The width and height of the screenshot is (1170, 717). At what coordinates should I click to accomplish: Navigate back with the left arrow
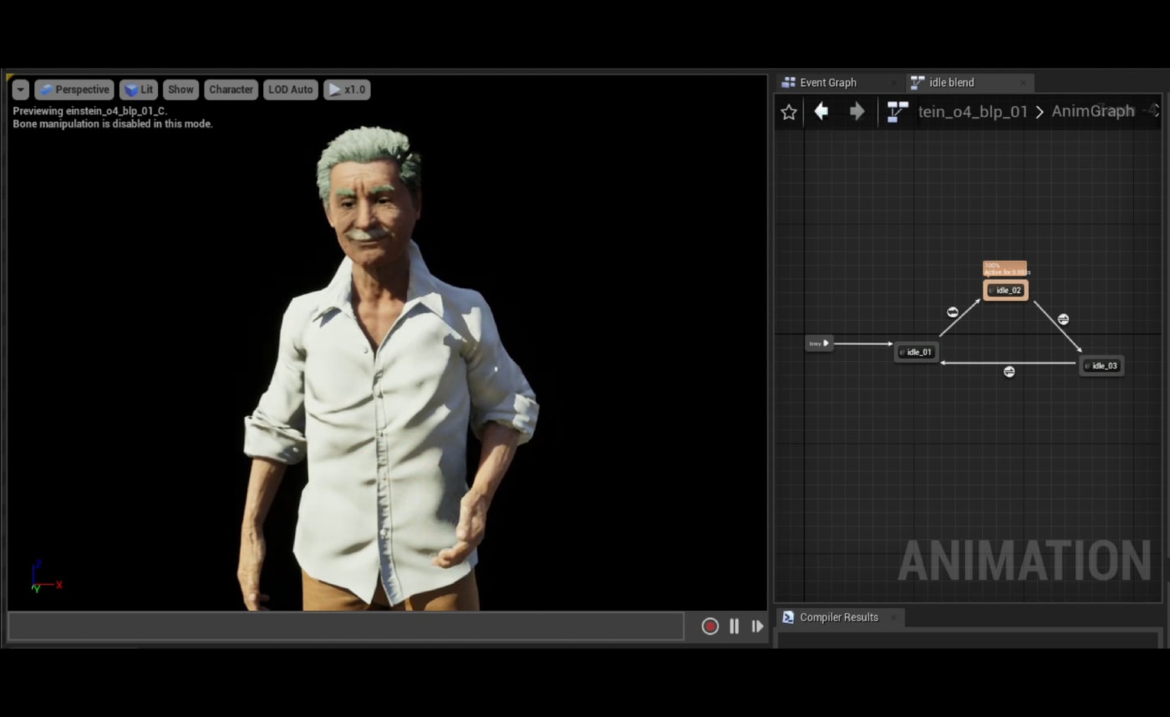(822, 111)
